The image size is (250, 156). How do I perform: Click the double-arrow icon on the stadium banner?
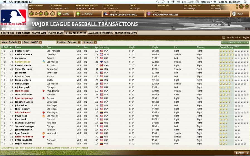[247, 29]
